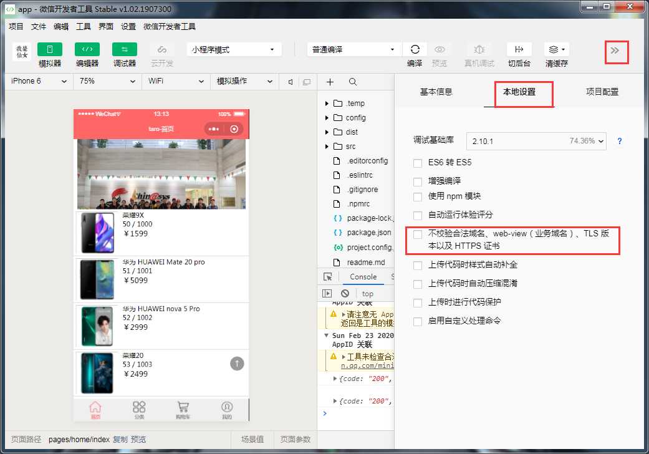
Task: Open the 模拟操作 dropdown
Action: pyautogui.click(x=245, y=81)
